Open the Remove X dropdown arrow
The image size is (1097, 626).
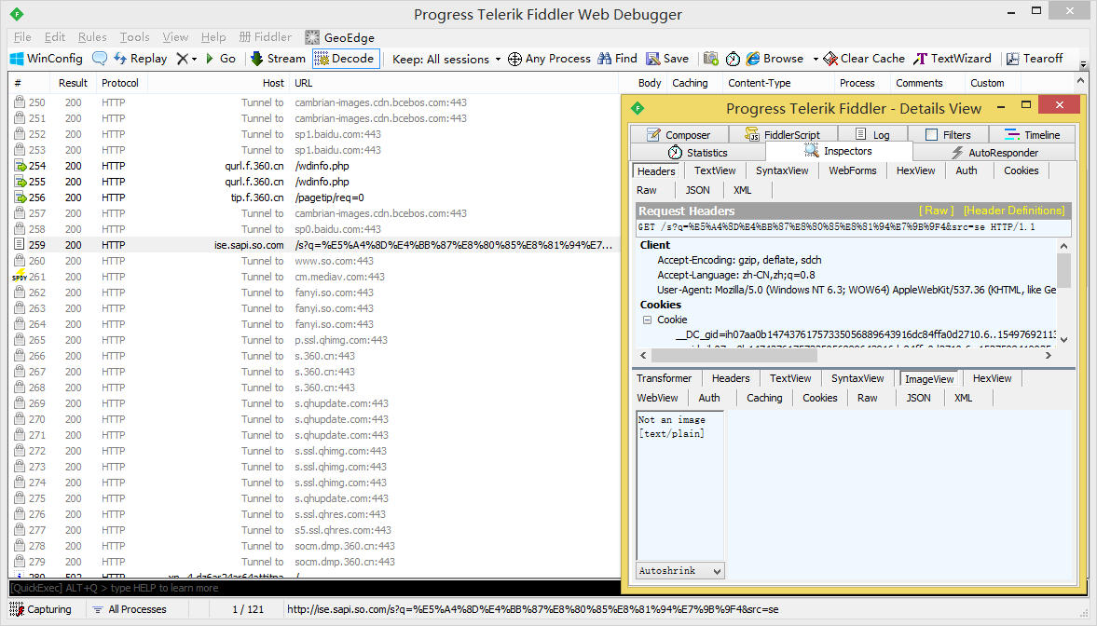click(x=195, y=60)
